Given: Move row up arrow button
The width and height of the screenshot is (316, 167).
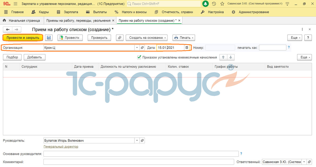Looking at the screenshot, I should point(223,57).
